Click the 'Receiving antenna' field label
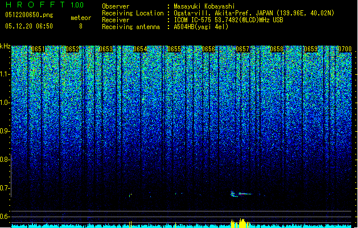358x228 pixels. pos(131,27)
